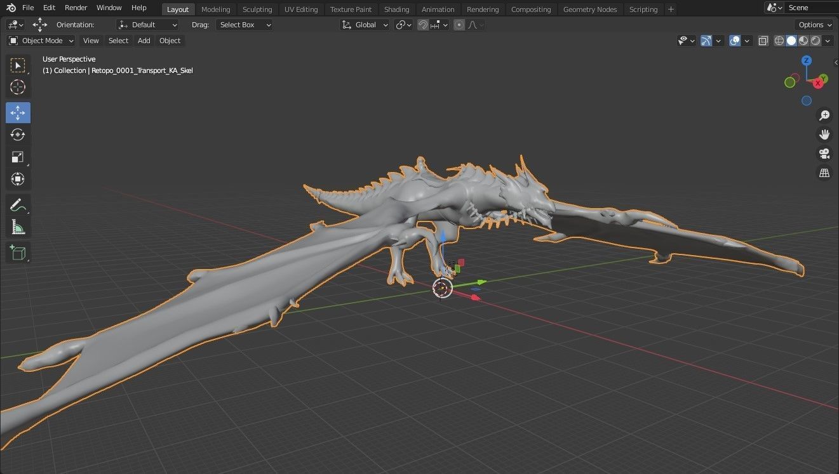Switch orthographic/perspective with grid icon
This screenshot has height=474, width=839.
point(824,173)
